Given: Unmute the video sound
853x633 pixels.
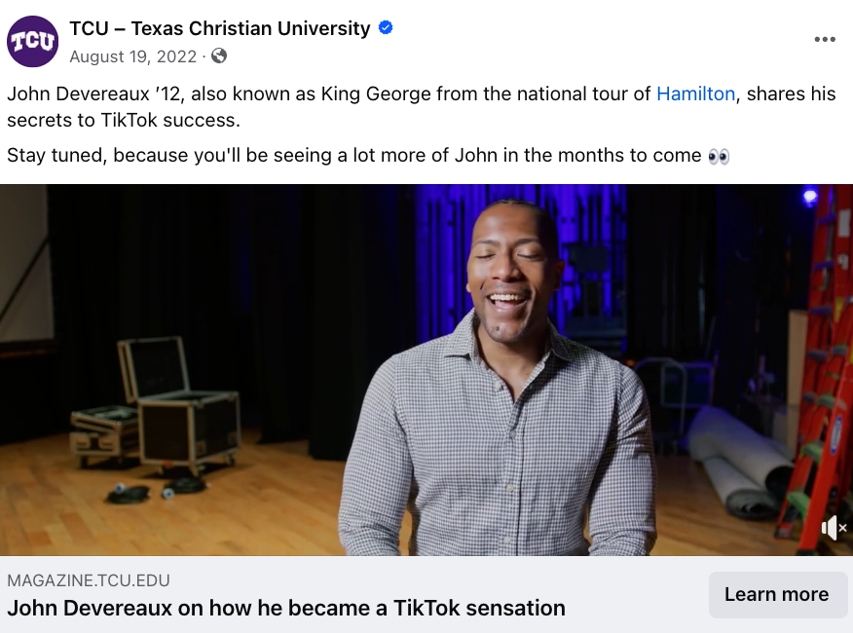Looking at the screenshot, I should click(x=834, y=528).
